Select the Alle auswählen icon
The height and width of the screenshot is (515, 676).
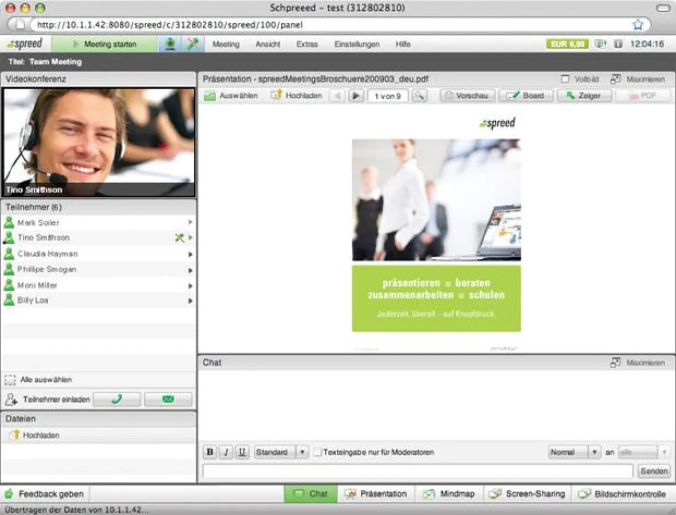coord(10,379)
